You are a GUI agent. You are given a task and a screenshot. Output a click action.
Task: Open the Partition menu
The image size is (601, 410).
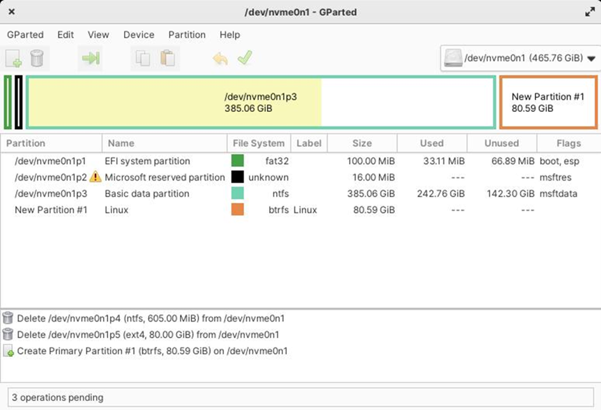(x=186, y=35)
